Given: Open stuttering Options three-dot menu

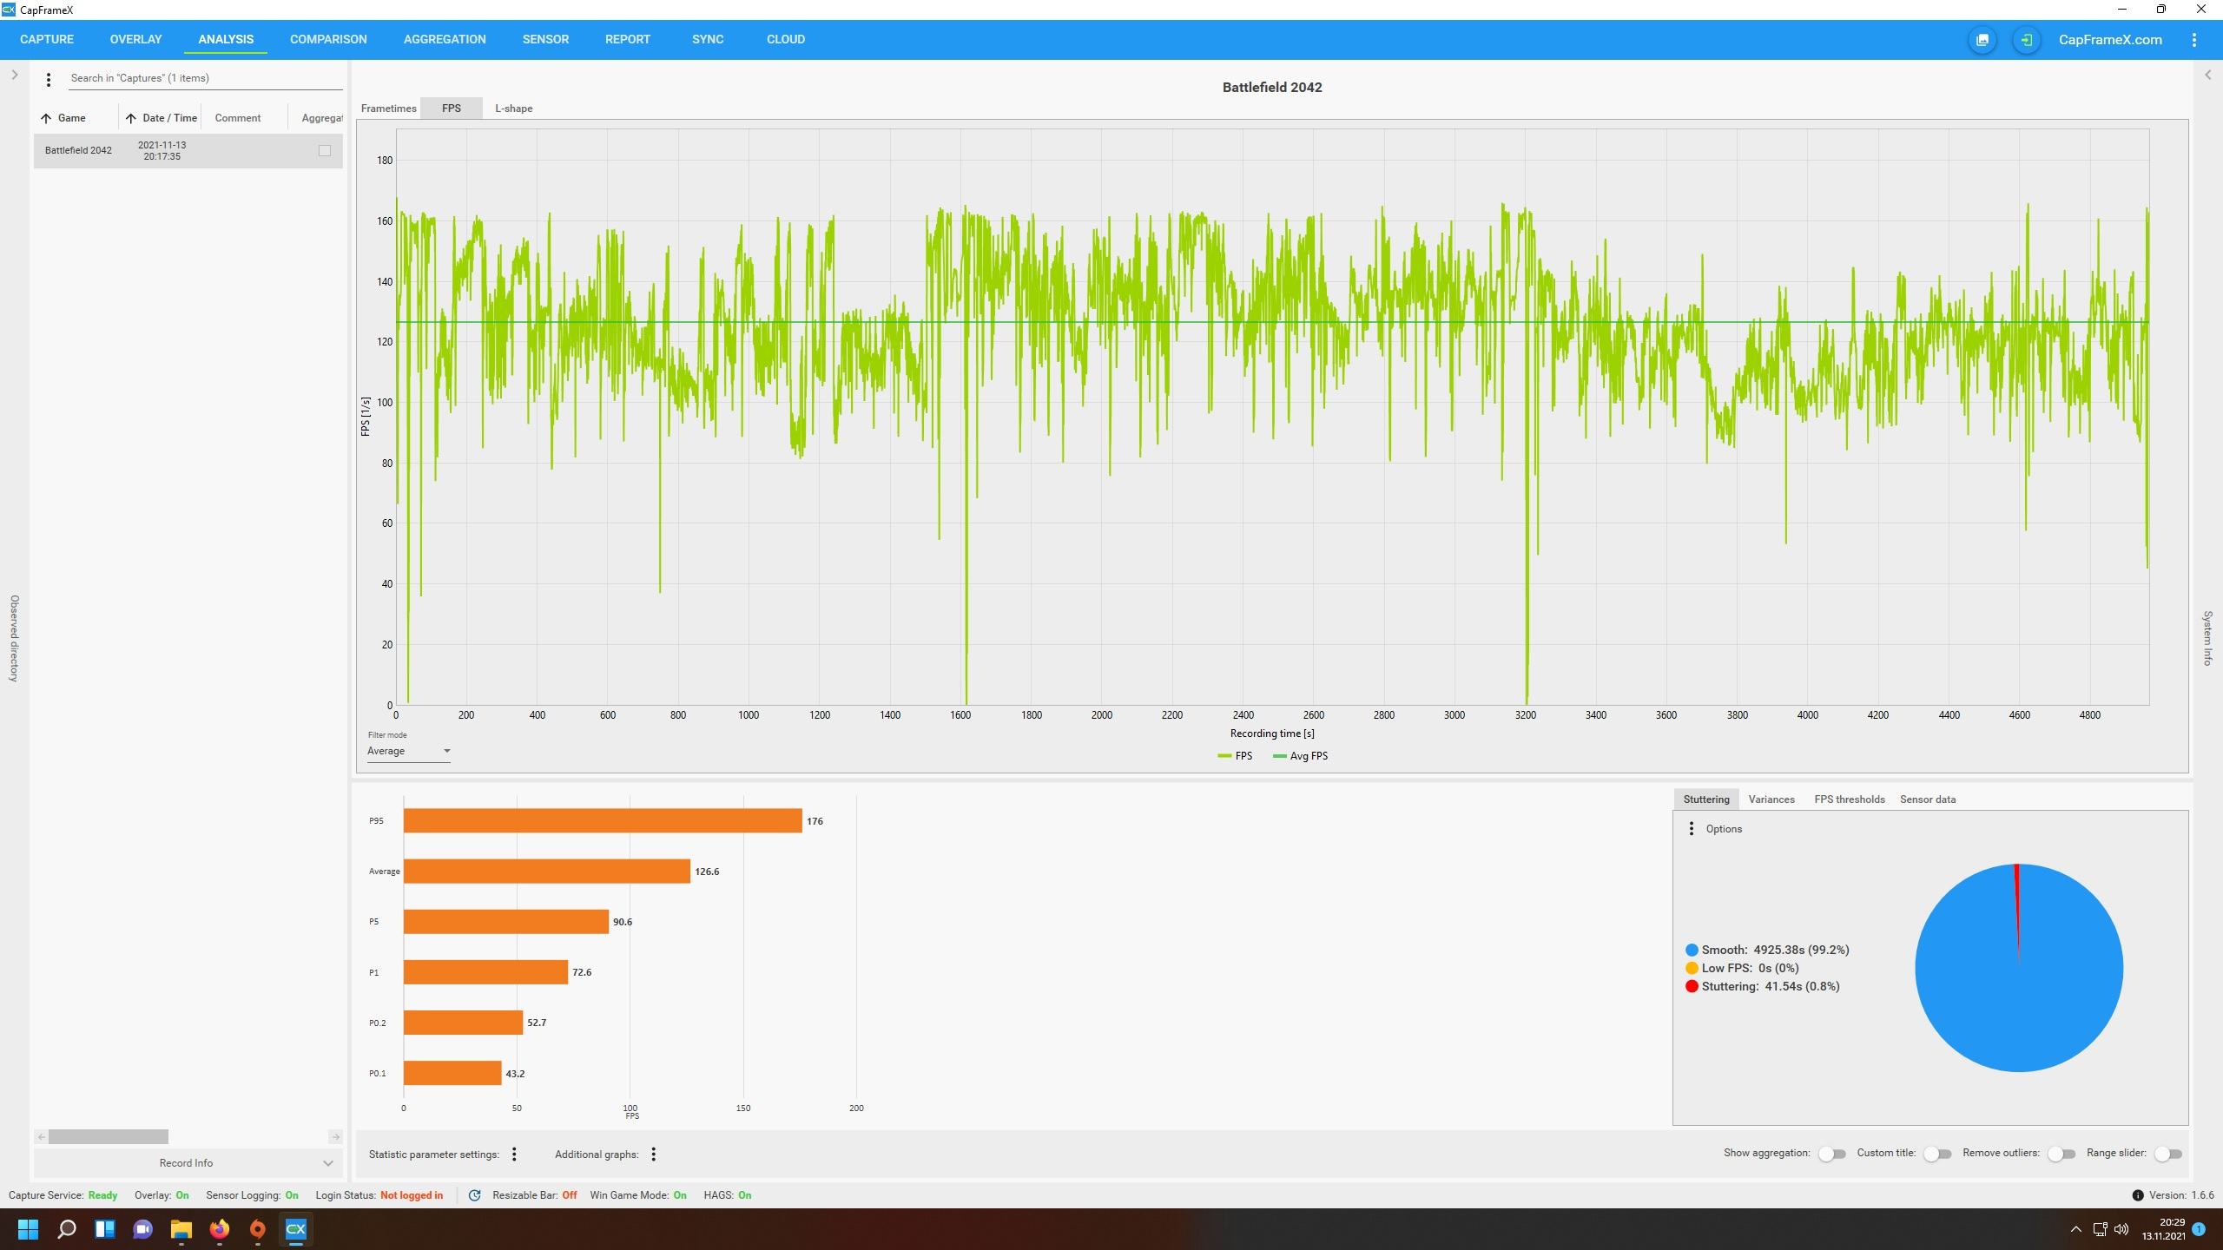Looking at the screenshot, I should [1691, 829].
